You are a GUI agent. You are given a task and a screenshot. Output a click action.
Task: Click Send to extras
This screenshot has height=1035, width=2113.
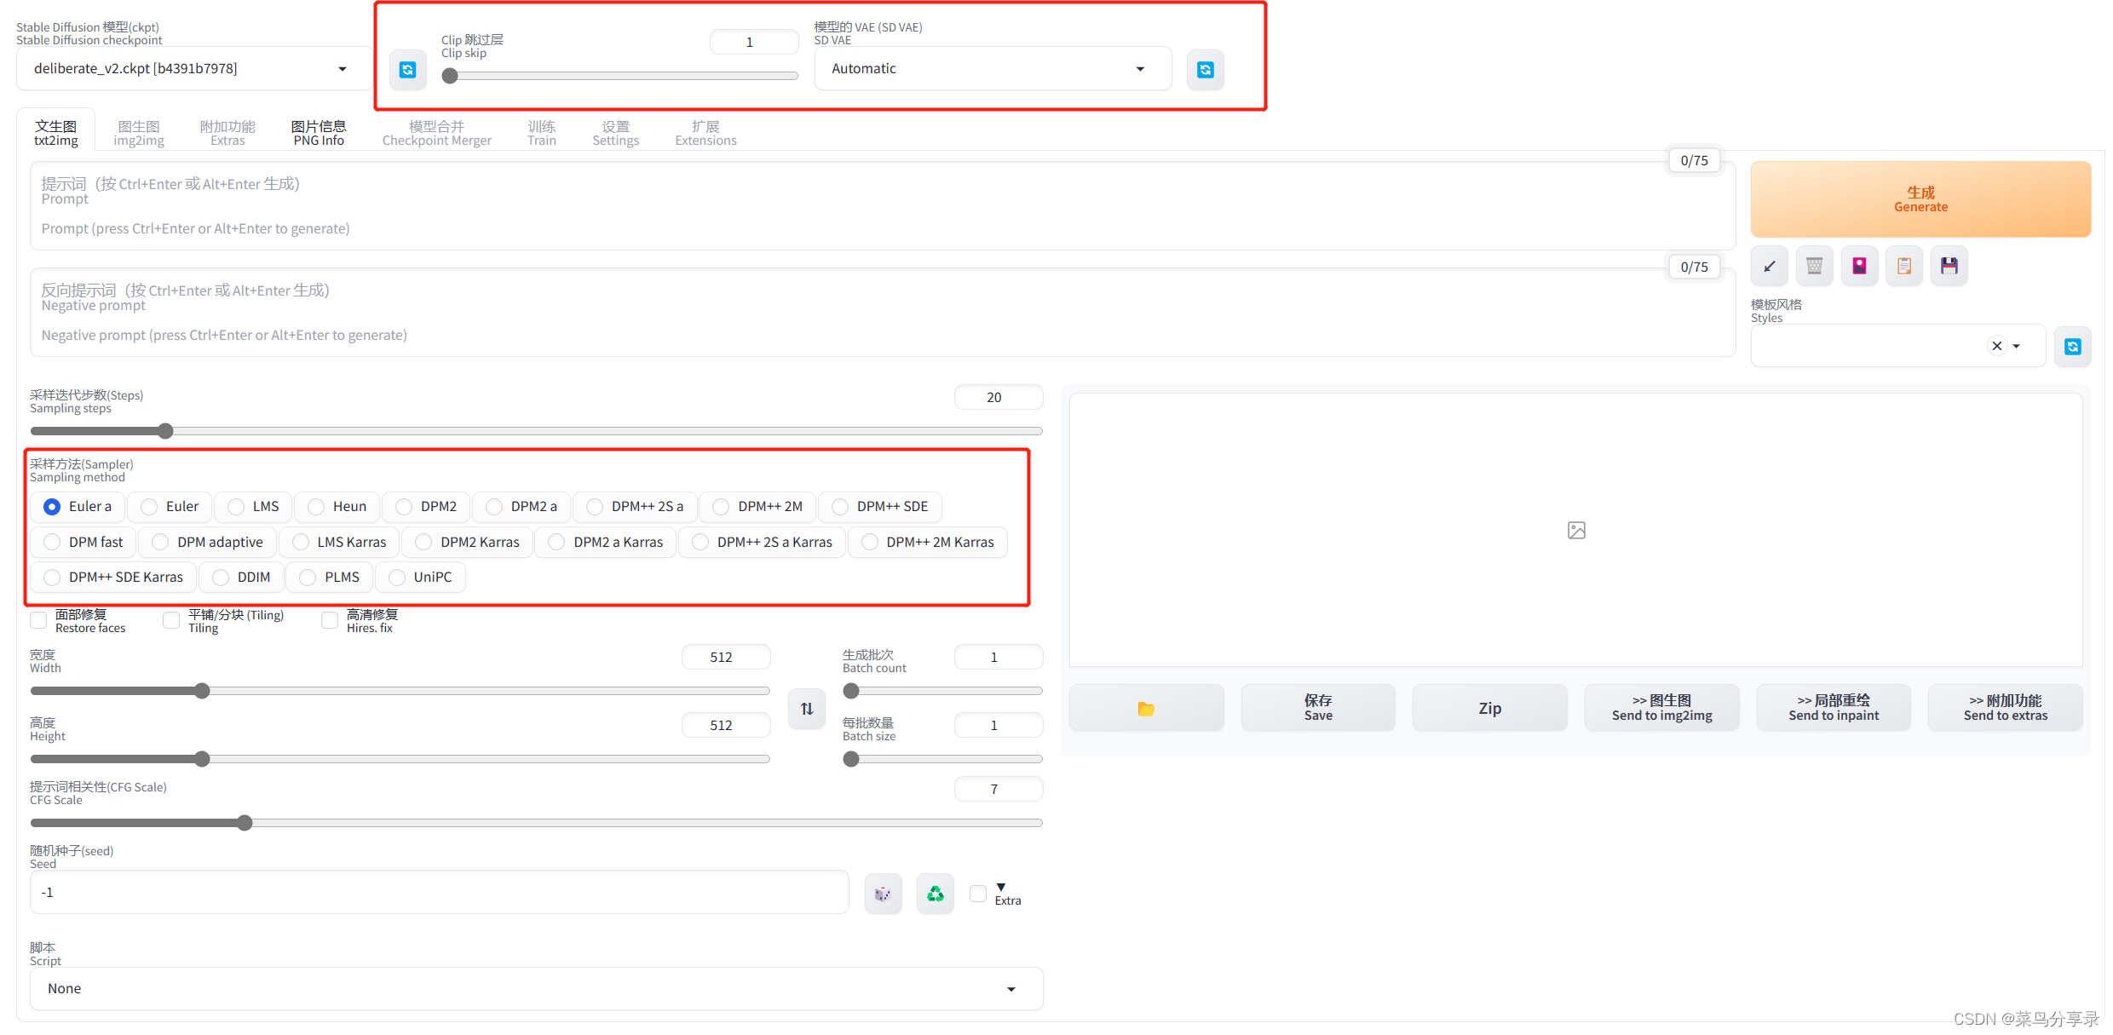point(2006,708)
